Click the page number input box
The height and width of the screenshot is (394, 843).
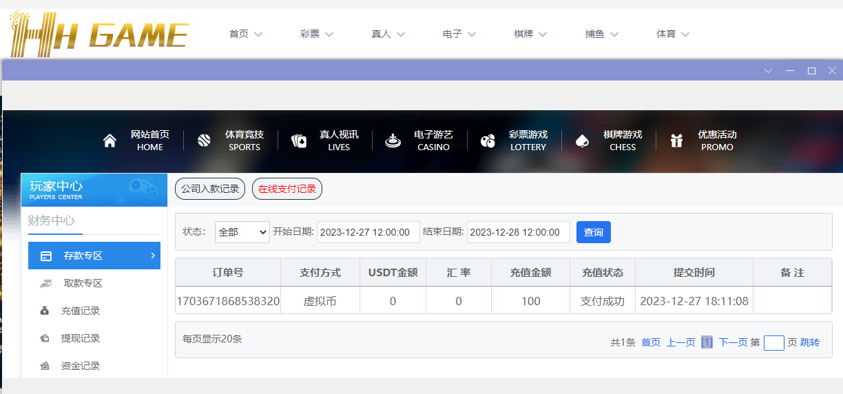[774, 342]
